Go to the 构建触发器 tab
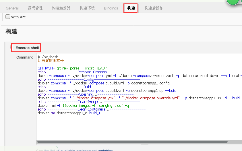Screen dimensions: 242x151 tap(61, 8)
